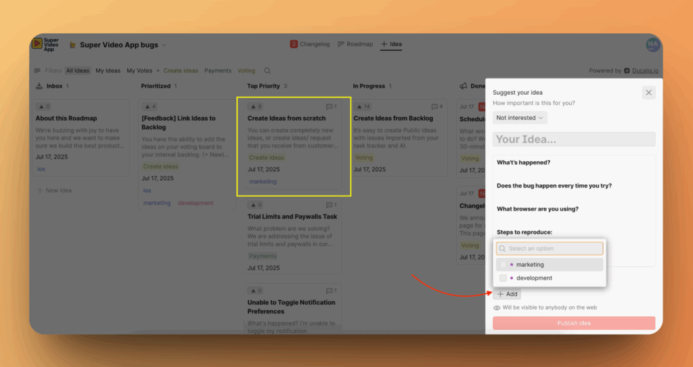Close the Suggest your idea panel

[648, 93]
